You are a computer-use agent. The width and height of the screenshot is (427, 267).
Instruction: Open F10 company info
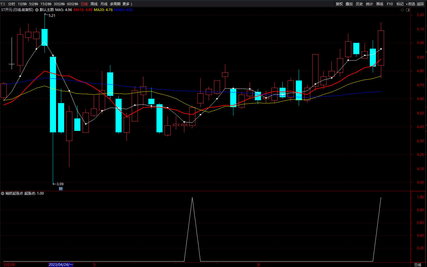[390, 4]
